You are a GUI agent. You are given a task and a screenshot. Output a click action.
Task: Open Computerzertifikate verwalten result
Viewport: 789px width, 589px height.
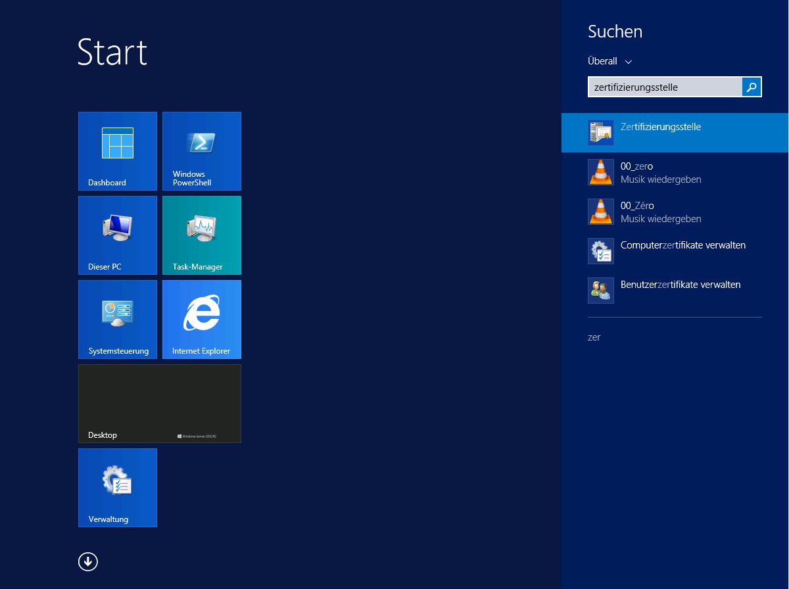(x=682, y=245)
